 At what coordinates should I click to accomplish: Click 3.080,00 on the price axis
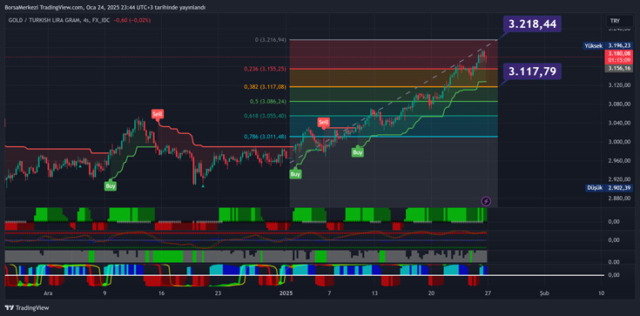(620, 104)
